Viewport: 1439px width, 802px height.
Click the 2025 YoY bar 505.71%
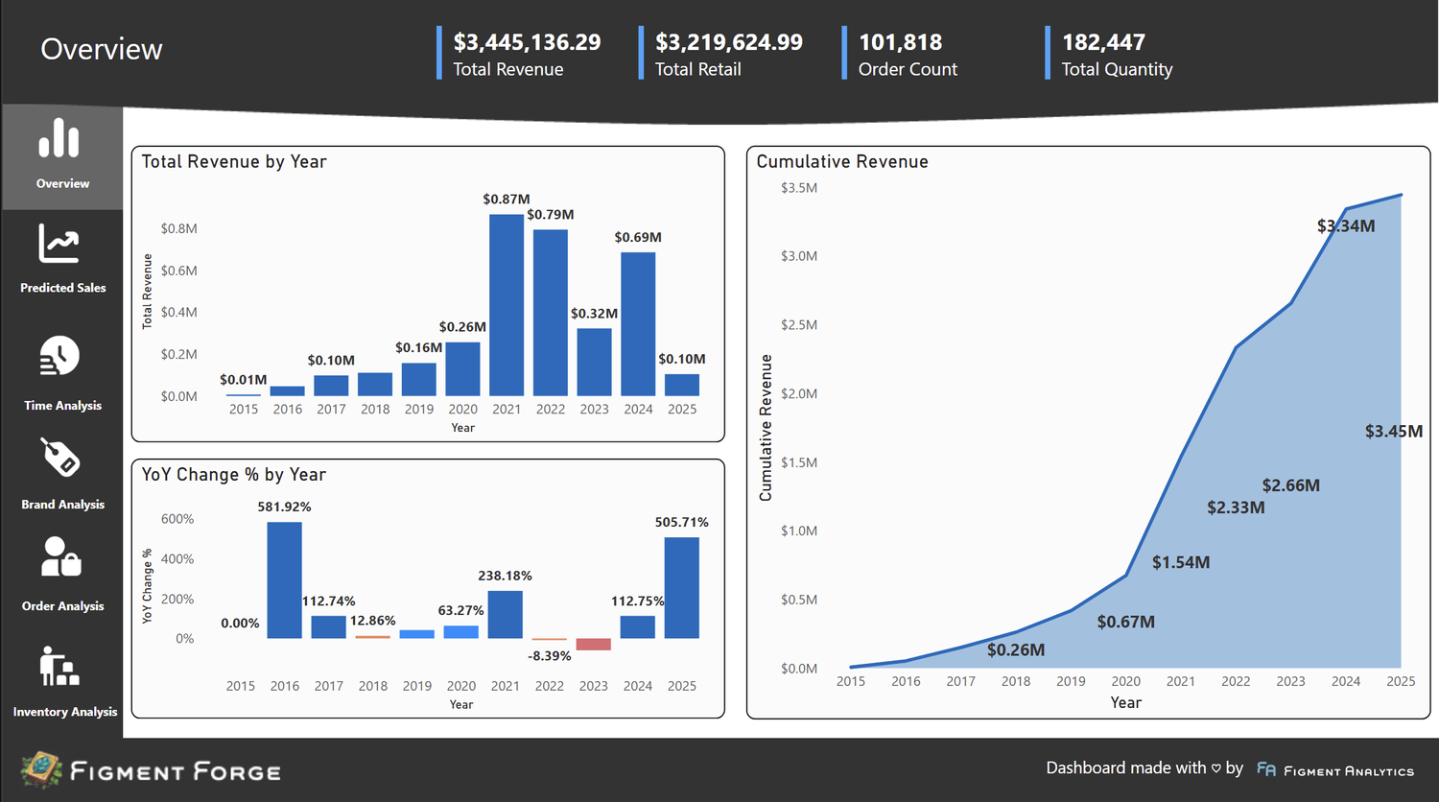tap(681, 587)
